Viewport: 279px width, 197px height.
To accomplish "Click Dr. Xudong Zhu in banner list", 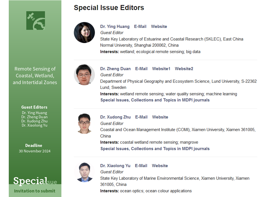I will 35,121.
